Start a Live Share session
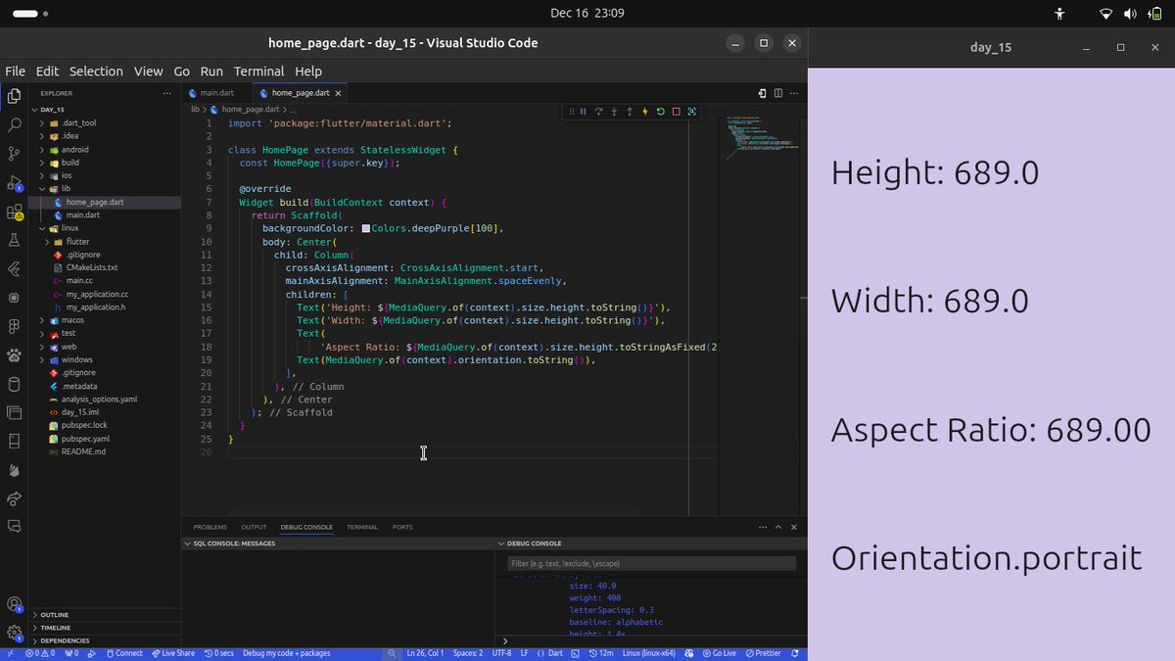The image size is (1175, 661). click(173, 652)
